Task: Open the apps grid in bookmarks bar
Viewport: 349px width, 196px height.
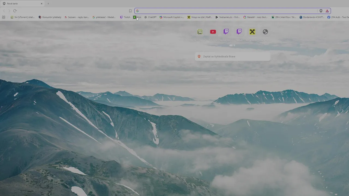Action: [x=4, y=17]
